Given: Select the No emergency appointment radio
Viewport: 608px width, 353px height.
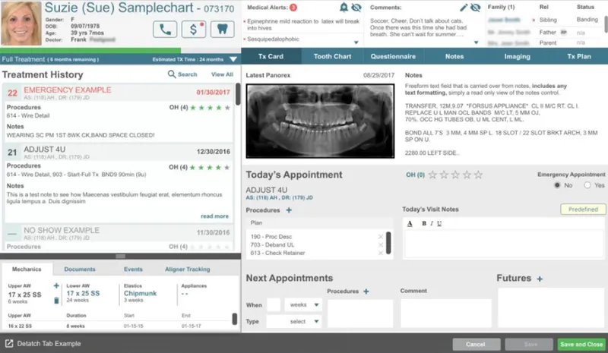Looking at the screenshot, I should point(557,185).
